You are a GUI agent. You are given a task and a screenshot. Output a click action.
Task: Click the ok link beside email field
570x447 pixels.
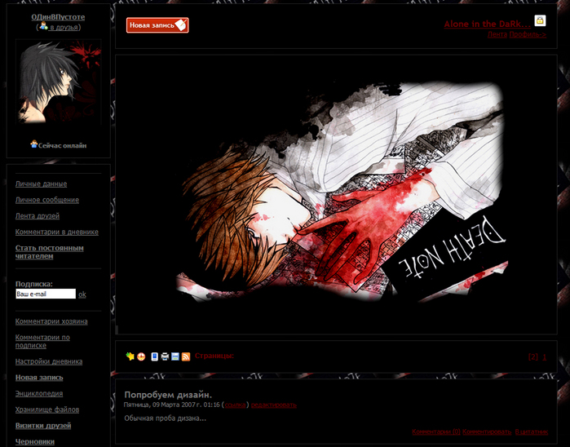pos(82,294)
